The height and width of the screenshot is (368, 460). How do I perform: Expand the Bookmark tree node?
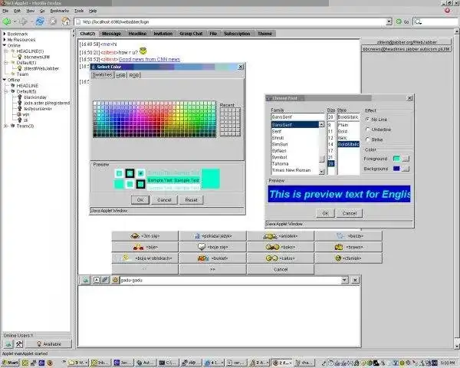click(x=5, y=34)
